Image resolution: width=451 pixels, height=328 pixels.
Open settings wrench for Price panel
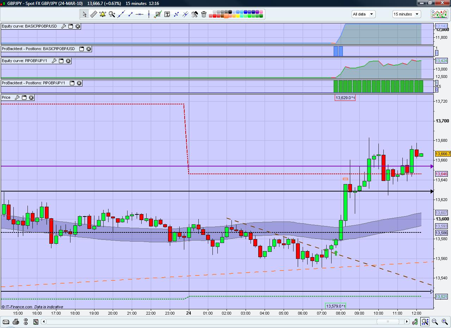[x=17, y=98]
